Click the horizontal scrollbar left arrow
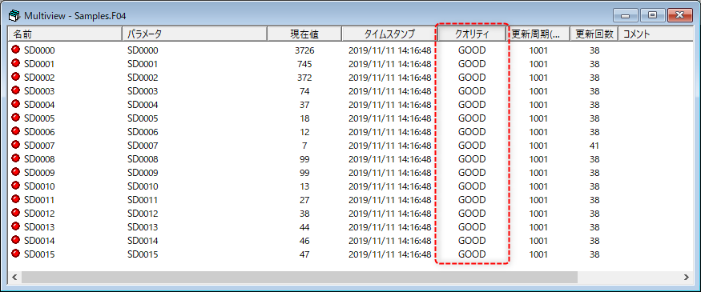Viewport: 701px width, 292px height. 14,278
